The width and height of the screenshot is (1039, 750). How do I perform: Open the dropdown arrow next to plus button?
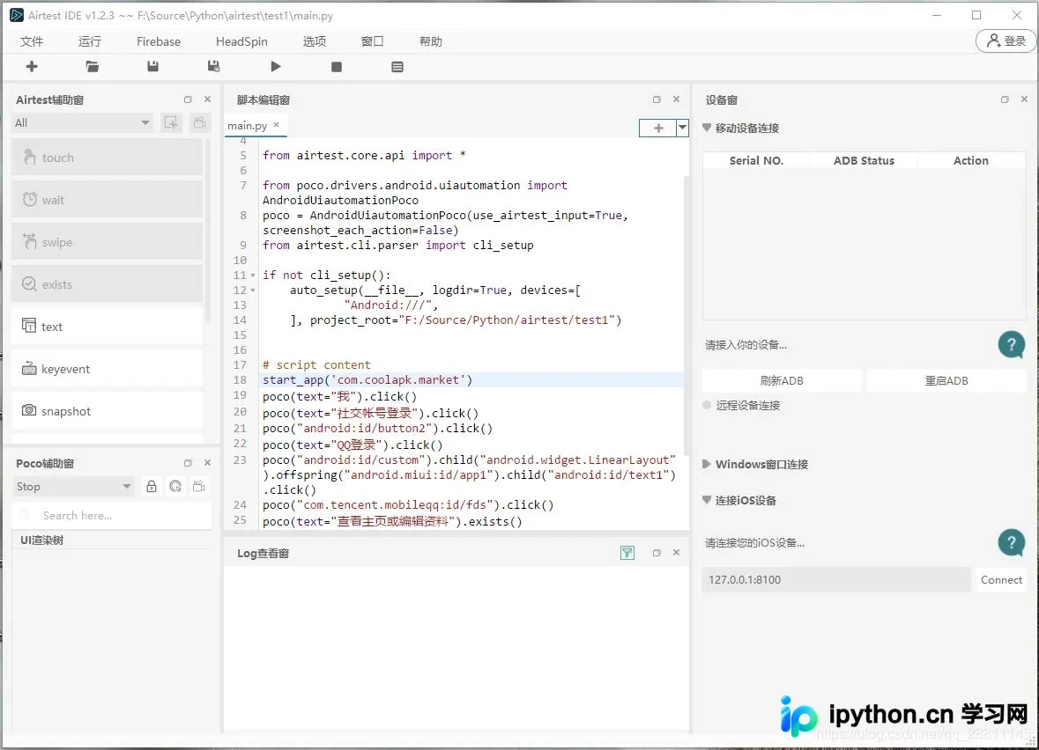click(x=682, y=128)
